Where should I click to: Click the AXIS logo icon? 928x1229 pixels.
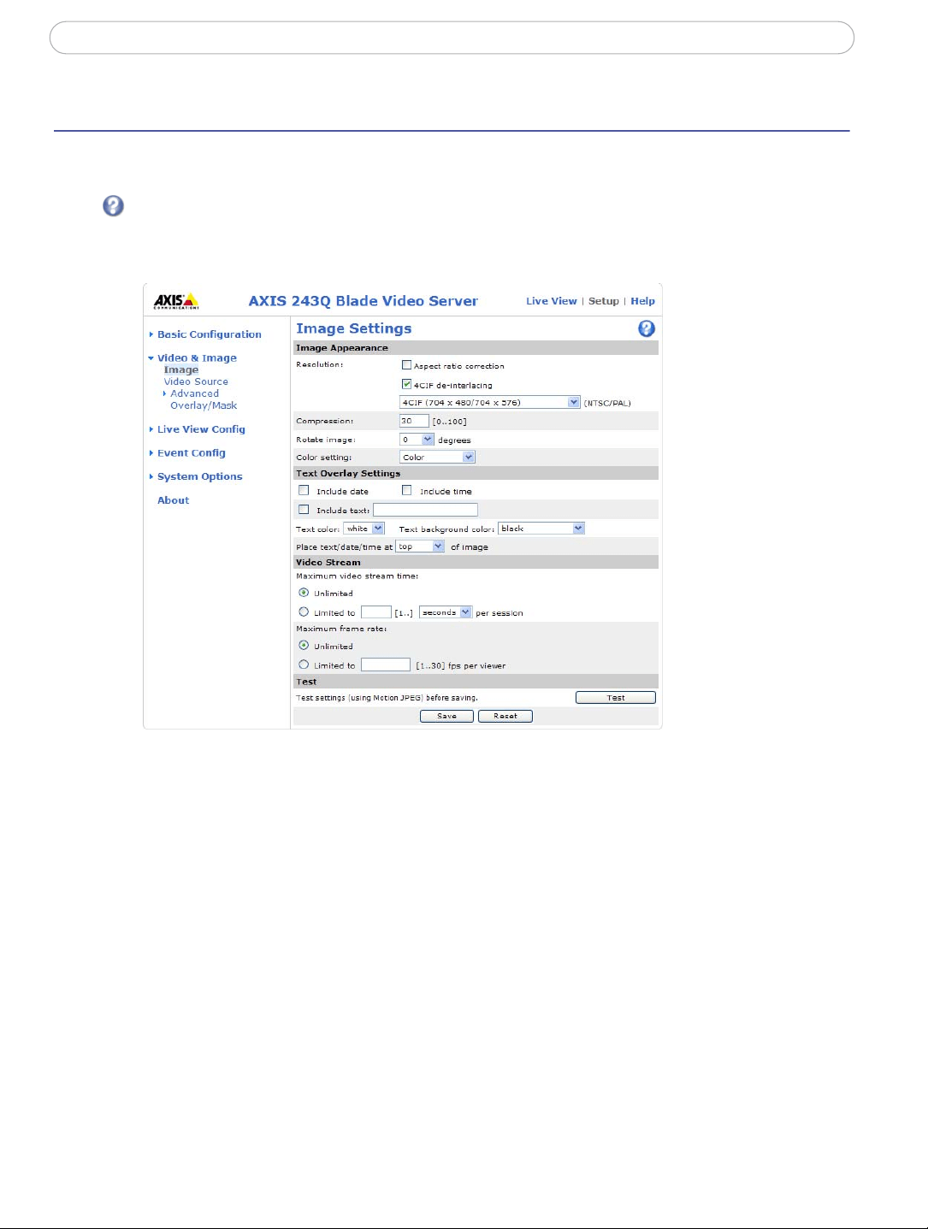point(176,301)
